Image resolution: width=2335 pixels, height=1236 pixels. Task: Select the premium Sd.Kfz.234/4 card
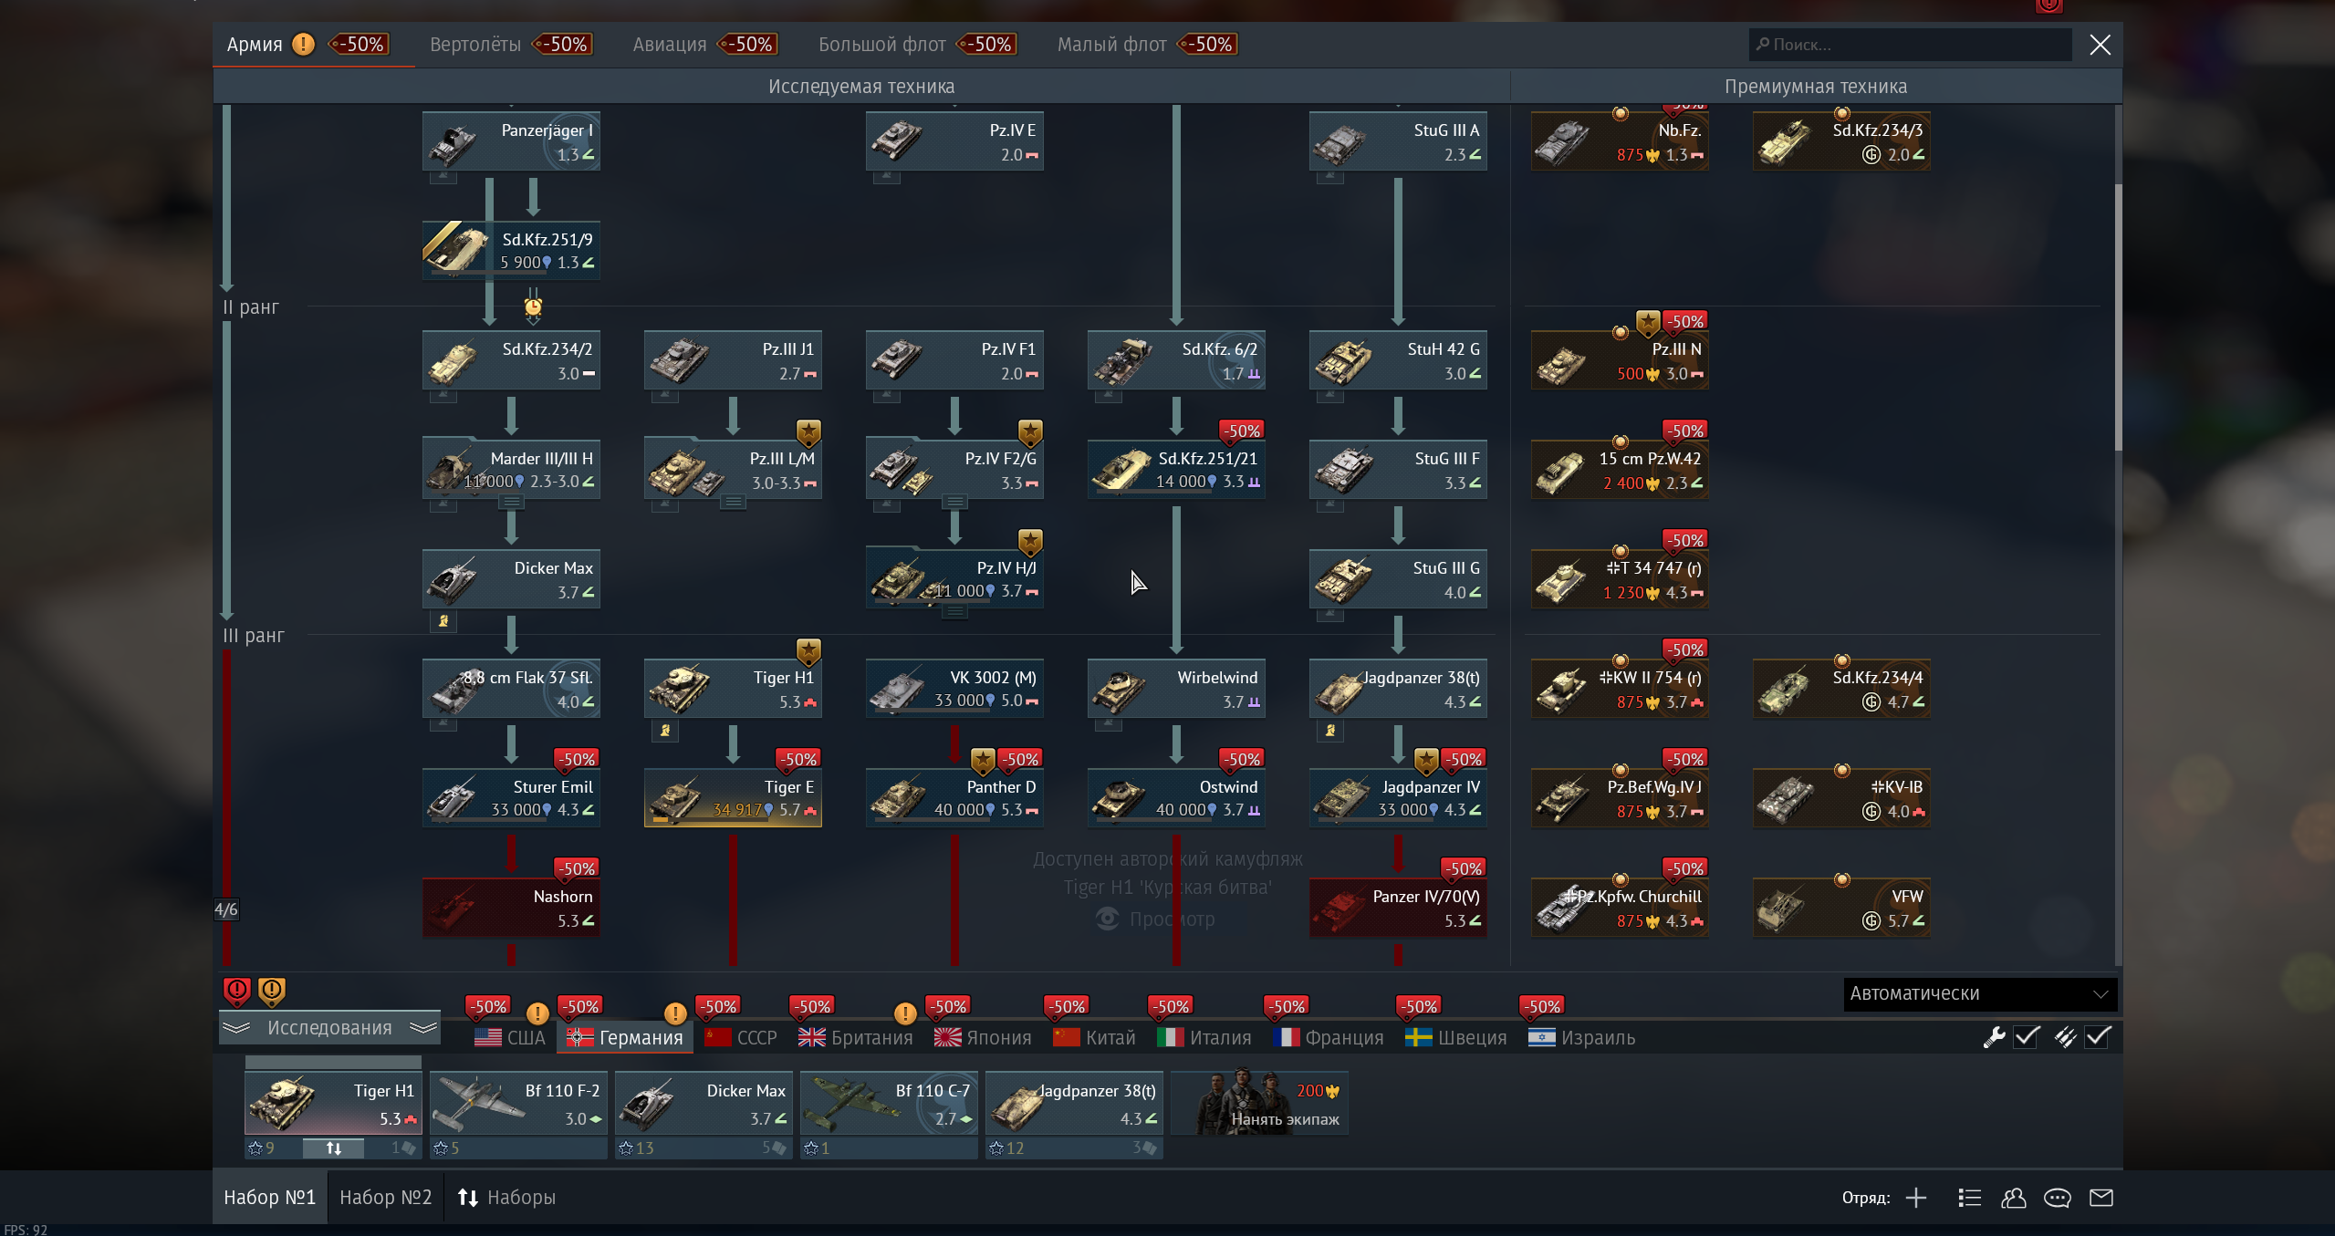point(1841,688)
